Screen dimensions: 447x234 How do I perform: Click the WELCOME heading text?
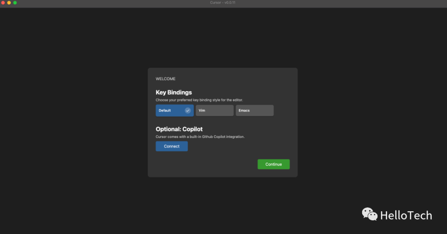[165, 79]
